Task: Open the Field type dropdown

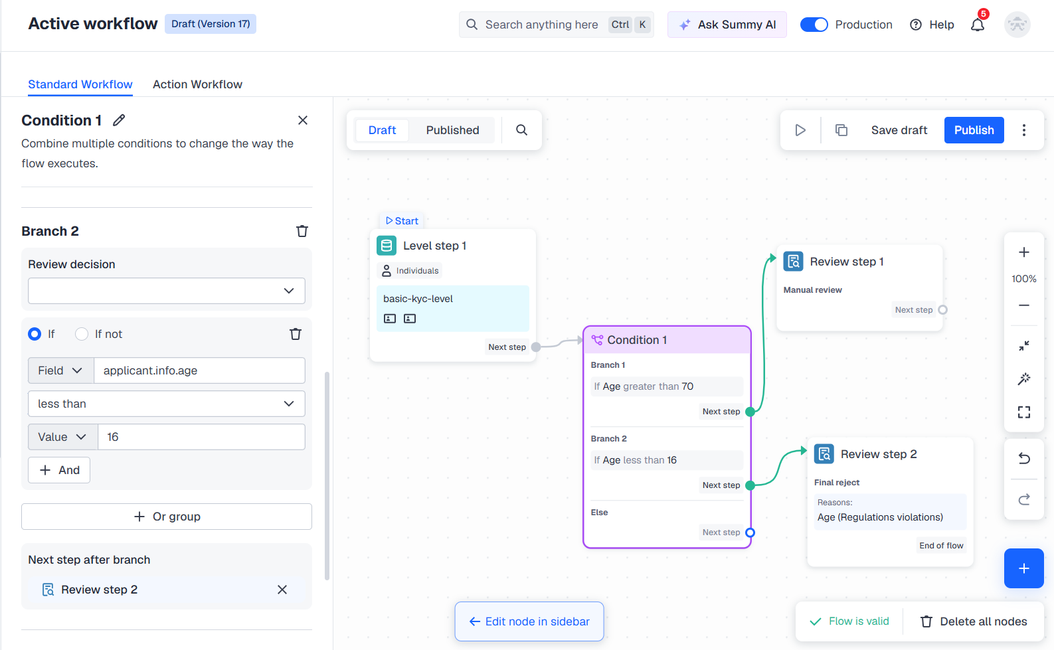Action: [61, 370]
